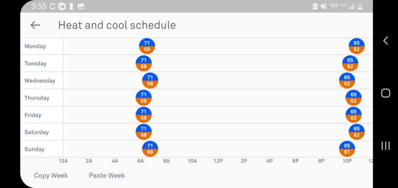This screenshot has width=398, height=188.
Task: Select the Sunday row label
Action: (35, 149)
